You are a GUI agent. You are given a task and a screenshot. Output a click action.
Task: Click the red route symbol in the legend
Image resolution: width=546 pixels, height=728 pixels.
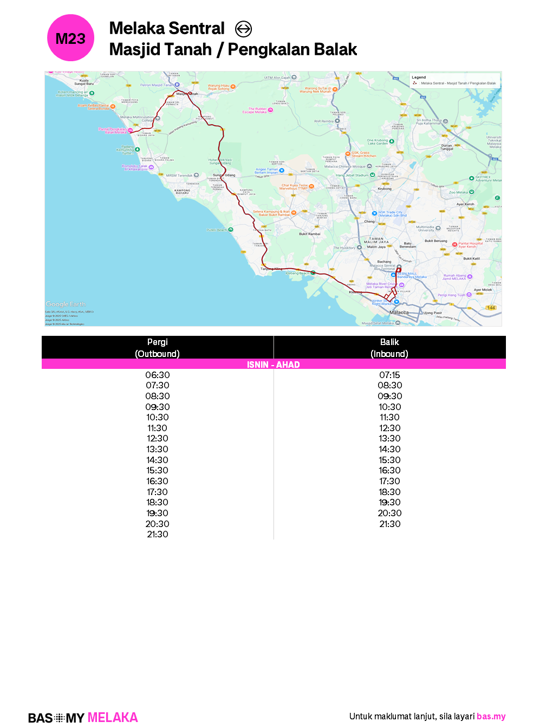415,83
